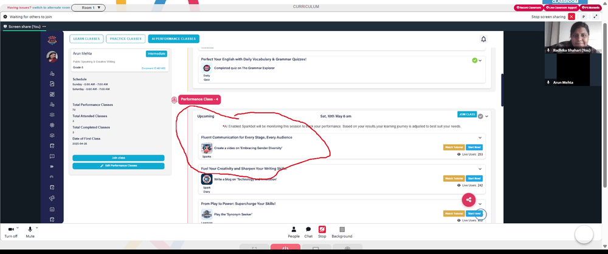Watch Tutorial for Technology blog
Viewport: 608px width, 254px height.
click(x=454, y=178)
